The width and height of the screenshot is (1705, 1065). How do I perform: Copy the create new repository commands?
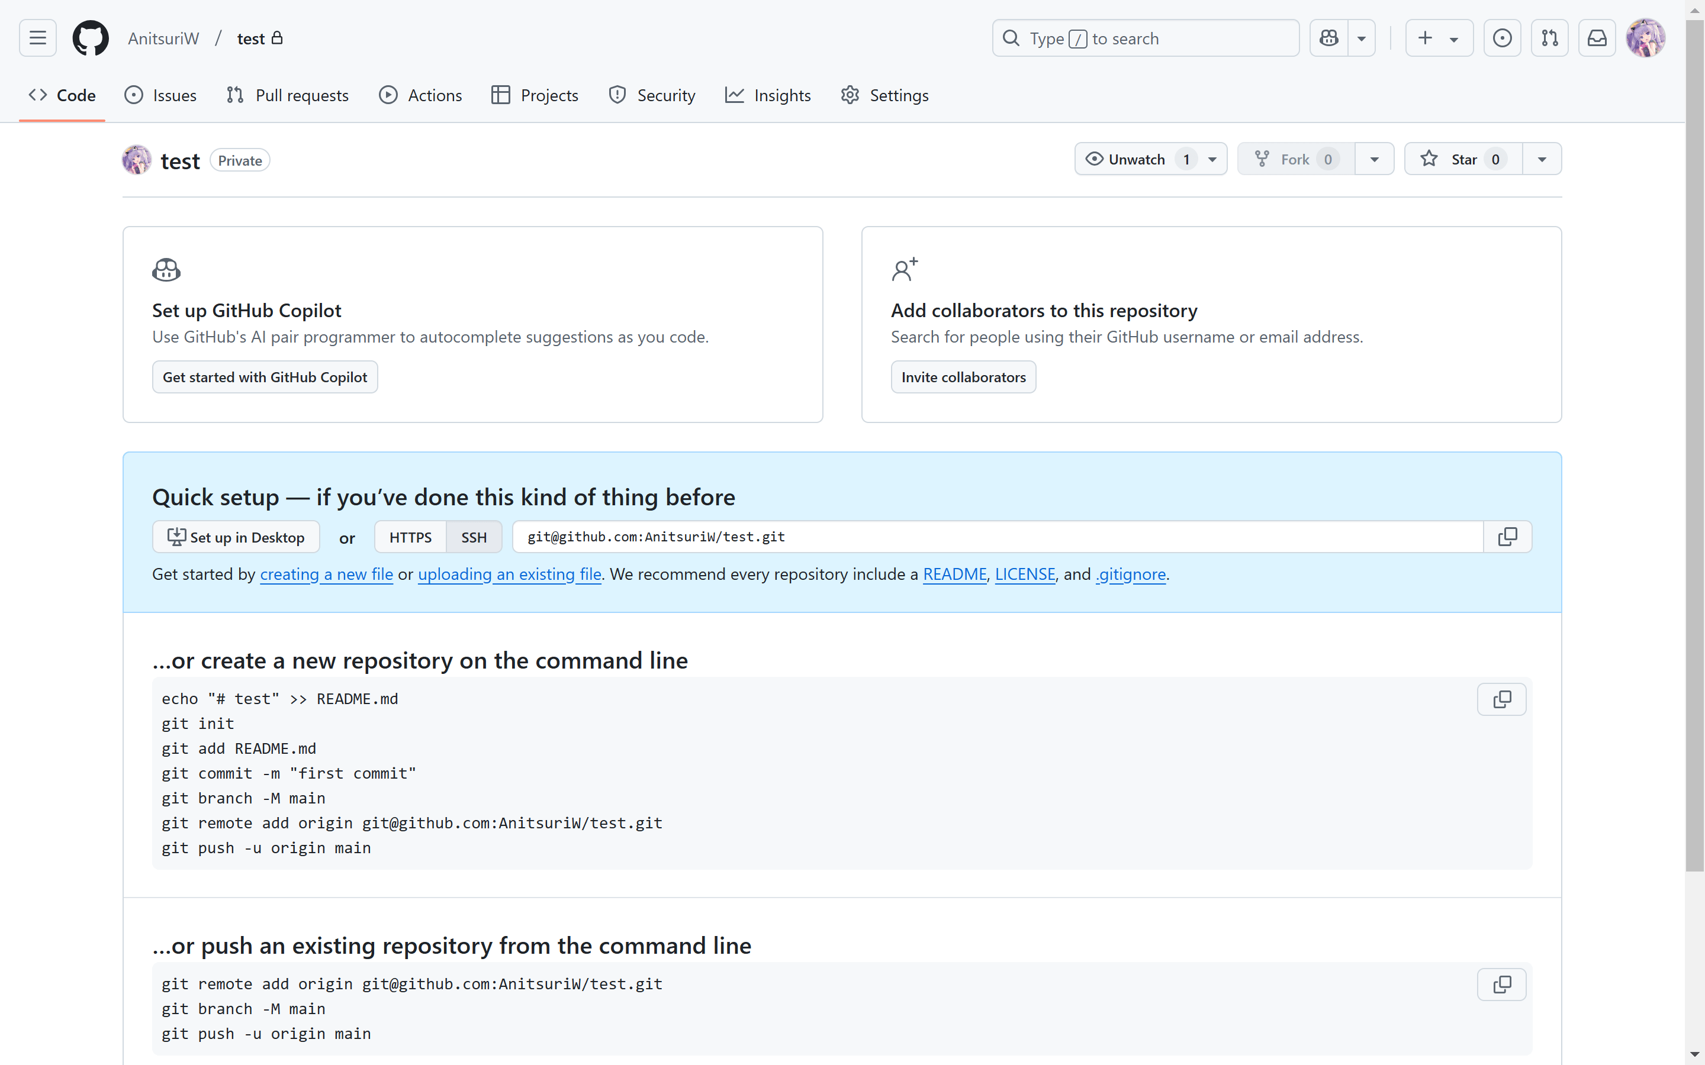click(x=1501, y=699)
